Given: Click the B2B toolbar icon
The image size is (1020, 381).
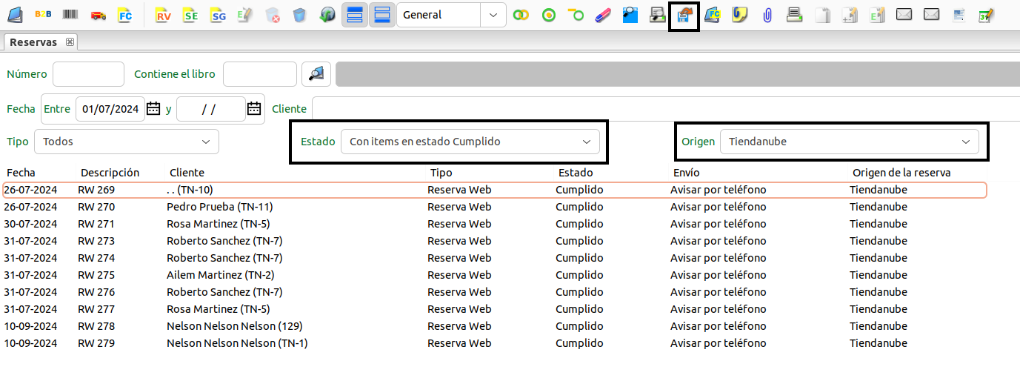Looking at the screenshot, I should pyautogui.click(x=44, y=15).
